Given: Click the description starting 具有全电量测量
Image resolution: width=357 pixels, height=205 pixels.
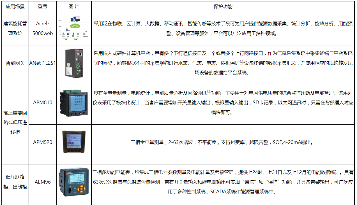Looking at the screenshot, I should [x=223, y=103].
